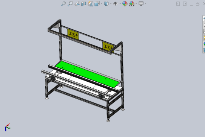Click the left-arrow panel collapse button
The width and height of the screenshot is (205, 137).
pos(178,4)
